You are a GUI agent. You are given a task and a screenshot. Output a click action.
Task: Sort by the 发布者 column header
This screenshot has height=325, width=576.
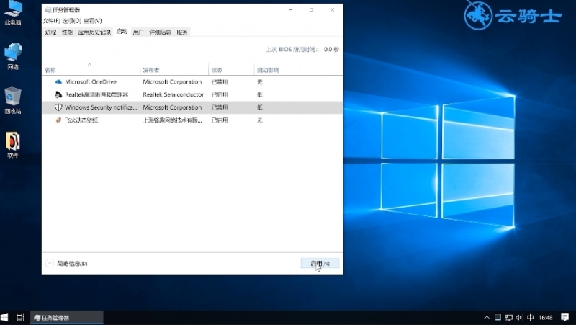pyautogui.click(x=174, y=69)
